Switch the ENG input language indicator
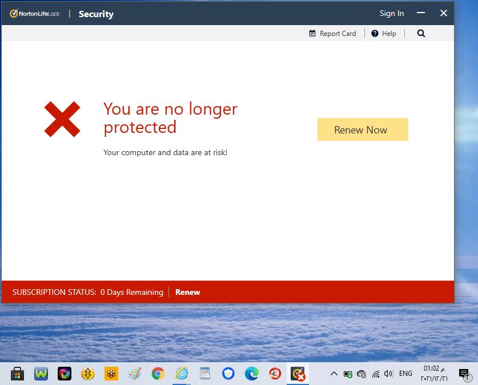478x385 pixels. click(405, 374)
